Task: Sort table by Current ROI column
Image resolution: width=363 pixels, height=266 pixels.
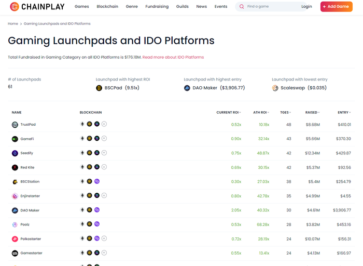Action: point(229,112)
